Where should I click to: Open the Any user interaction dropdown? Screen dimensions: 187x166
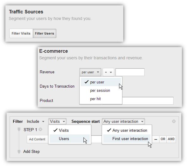pos(123,121)
